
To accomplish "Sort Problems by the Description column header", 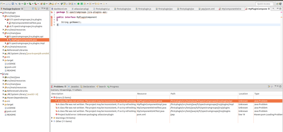I will [93, 94].
